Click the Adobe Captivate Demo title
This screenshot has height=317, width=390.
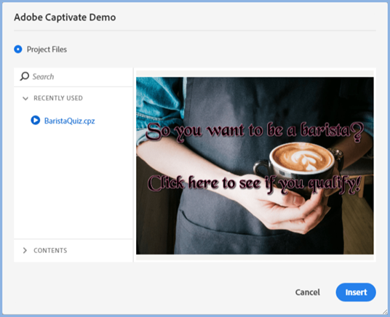[65, 17]
